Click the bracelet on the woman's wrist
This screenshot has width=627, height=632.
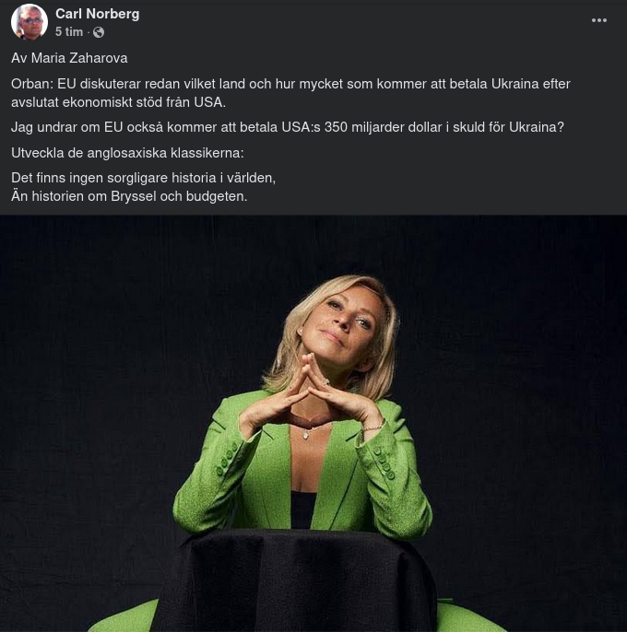click(x=373, y=428)
